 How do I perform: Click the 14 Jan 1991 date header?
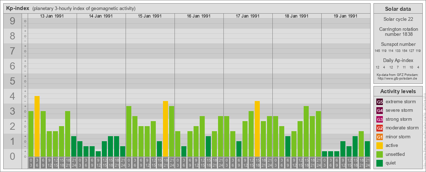click(x=101, y=16)
